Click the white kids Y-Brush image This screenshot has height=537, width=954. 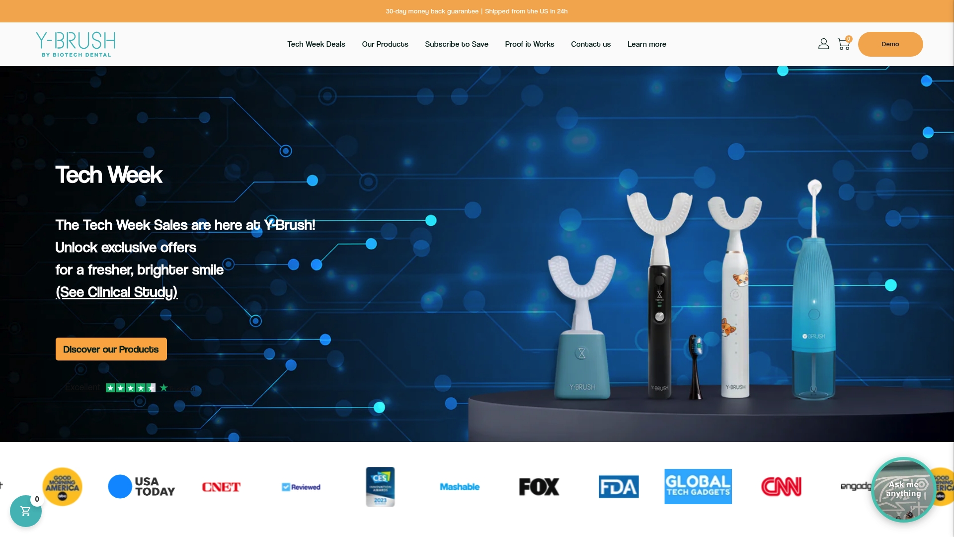click(x=735, y=296)
